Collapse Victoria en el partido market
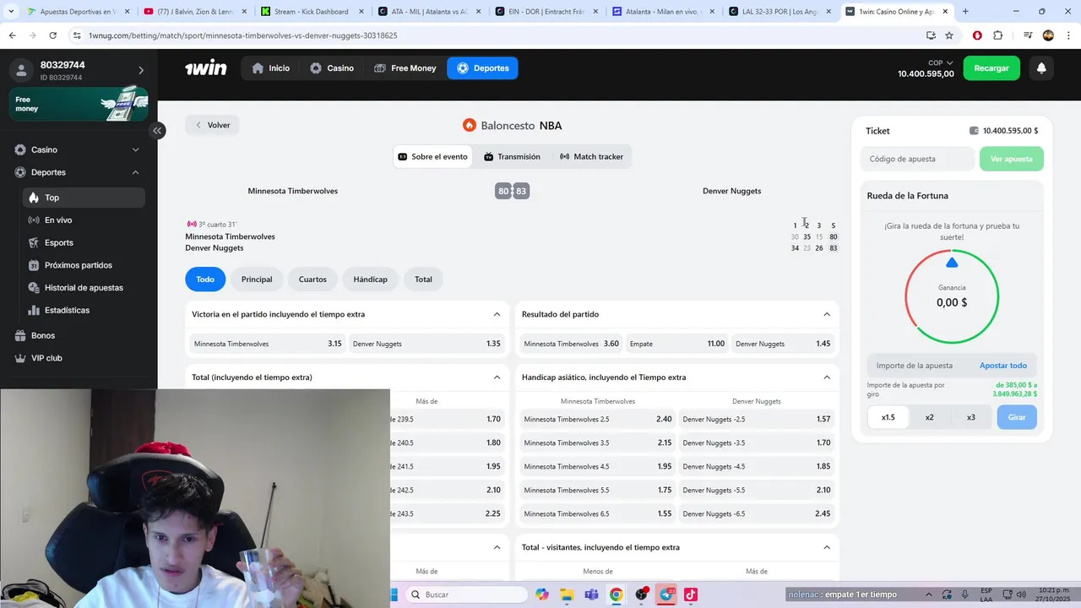 point(497,314)
